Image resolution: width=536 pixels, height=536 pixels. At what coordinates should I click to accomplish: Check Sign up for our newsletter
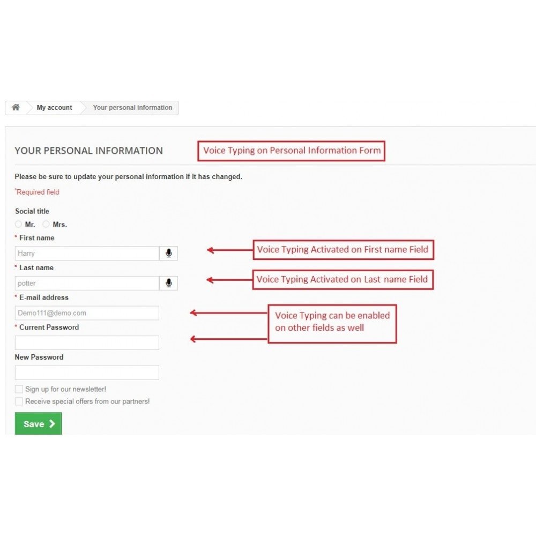[19, 389]
